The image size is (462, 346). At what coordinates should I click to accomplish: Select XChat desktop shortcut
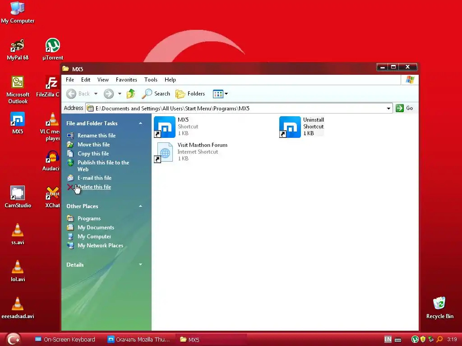tap(52, 197)
